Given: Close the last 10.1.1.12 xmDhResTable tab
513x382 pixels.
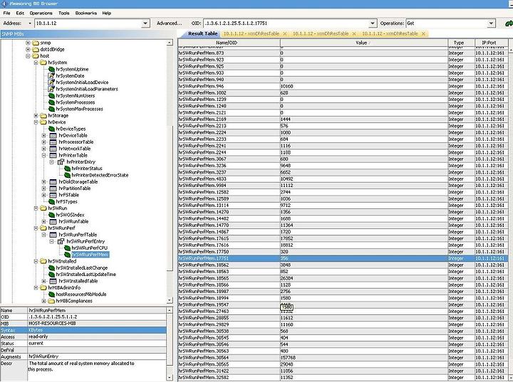Looking at the screenshot, I should pos(423,33).
